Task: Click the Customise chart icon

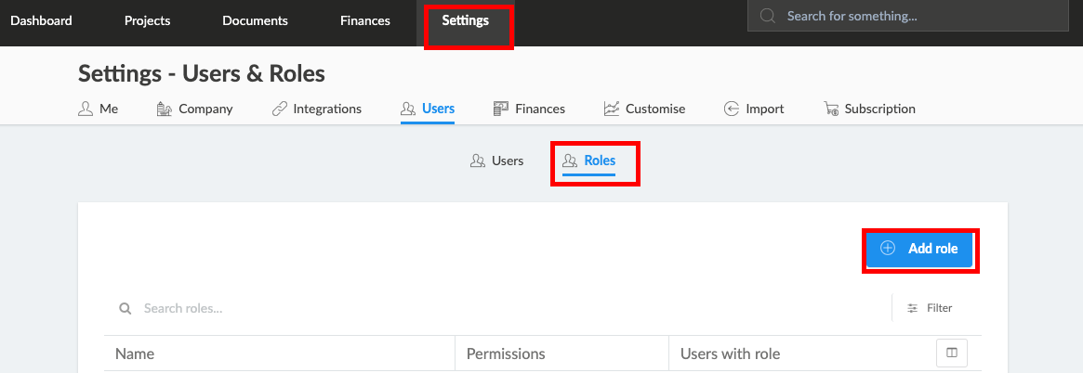Action: tap(612, 109)
